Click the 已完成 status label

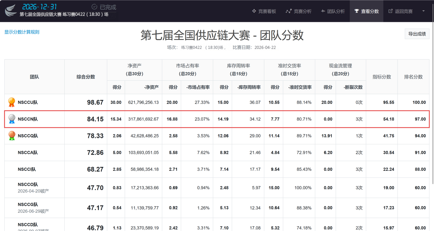pos(108,7)
